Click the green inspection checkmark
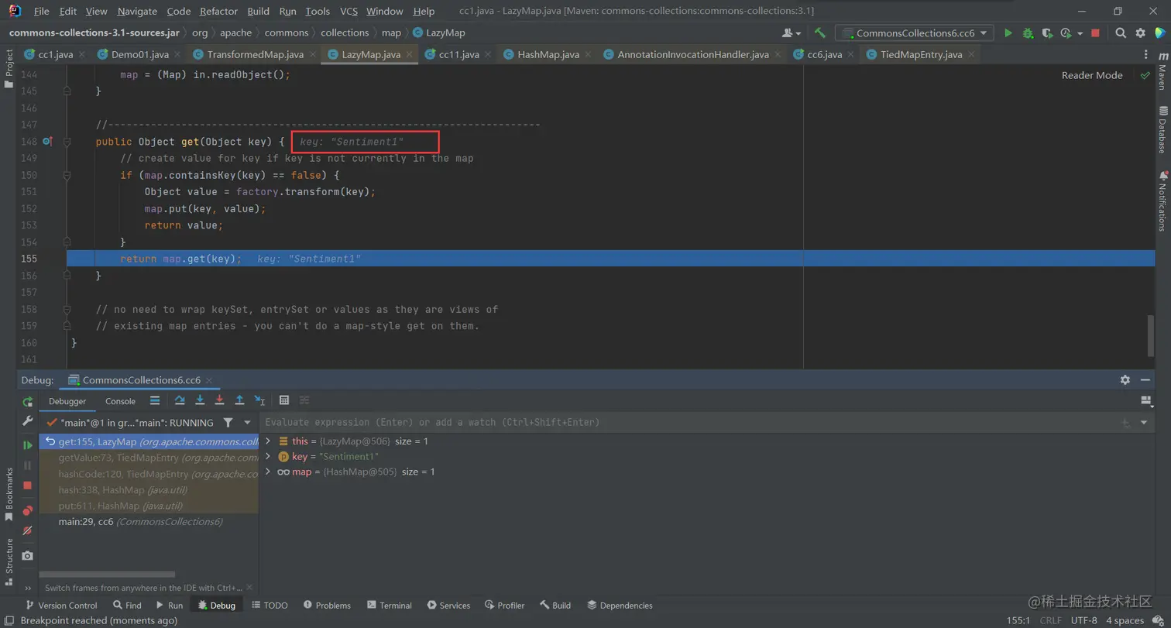 (1145, 75)
